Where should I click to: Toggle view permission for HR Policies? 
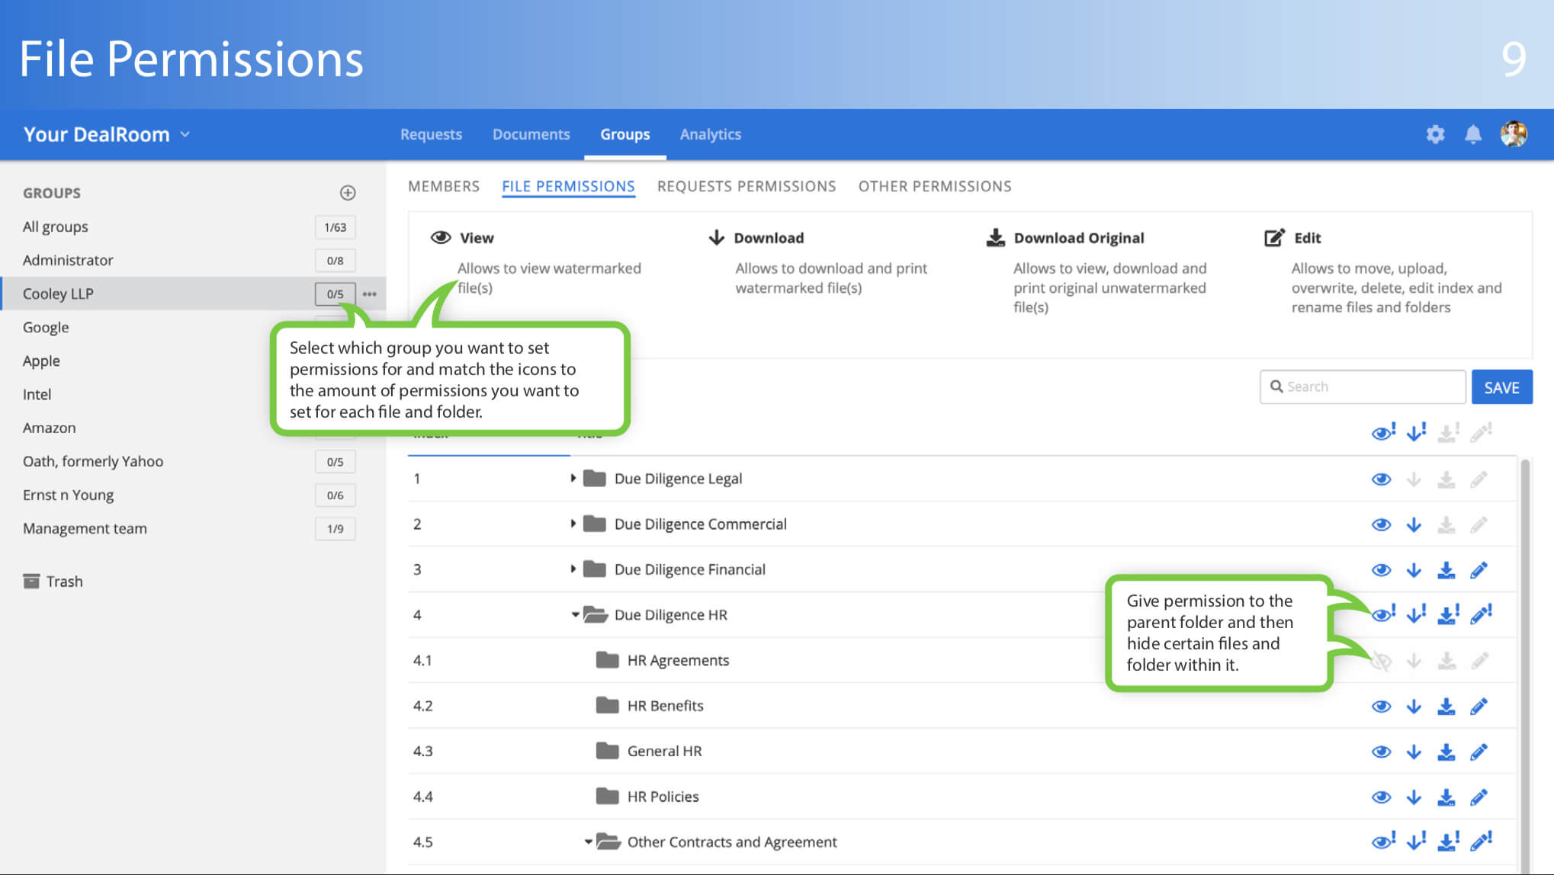[1381, 797]
